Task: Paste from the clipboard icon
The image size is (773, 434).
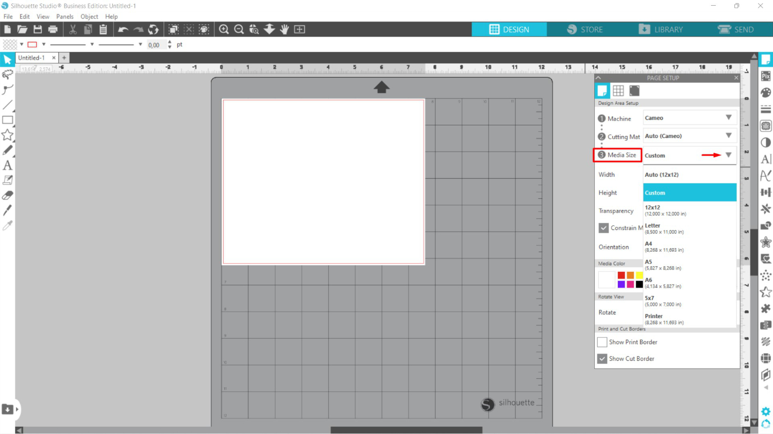Action: click(103, 29)
